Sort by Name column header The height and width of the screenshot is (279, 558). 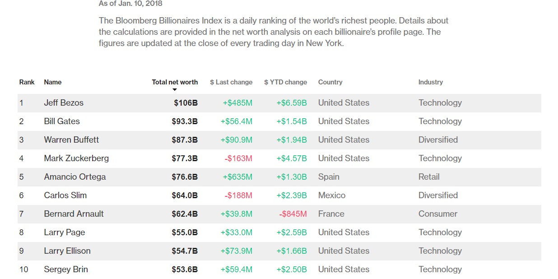[52, 82]
